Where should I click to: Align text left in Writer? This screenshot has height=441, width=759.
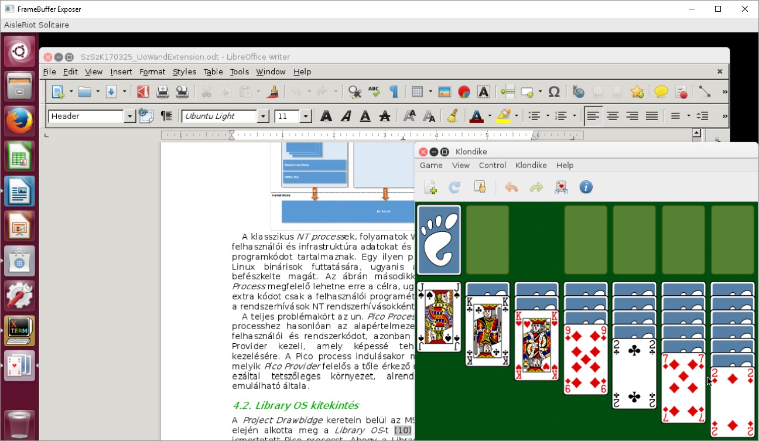593,116
